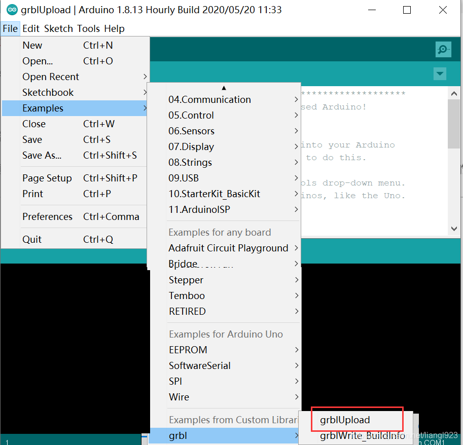Expand 10.StarterKit_BasicKit examples

point(225,194)
